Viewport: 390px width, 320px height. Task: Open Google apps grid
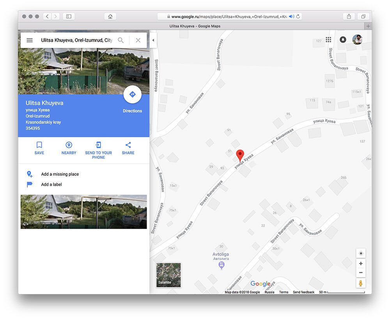click(x=328, y=39)
